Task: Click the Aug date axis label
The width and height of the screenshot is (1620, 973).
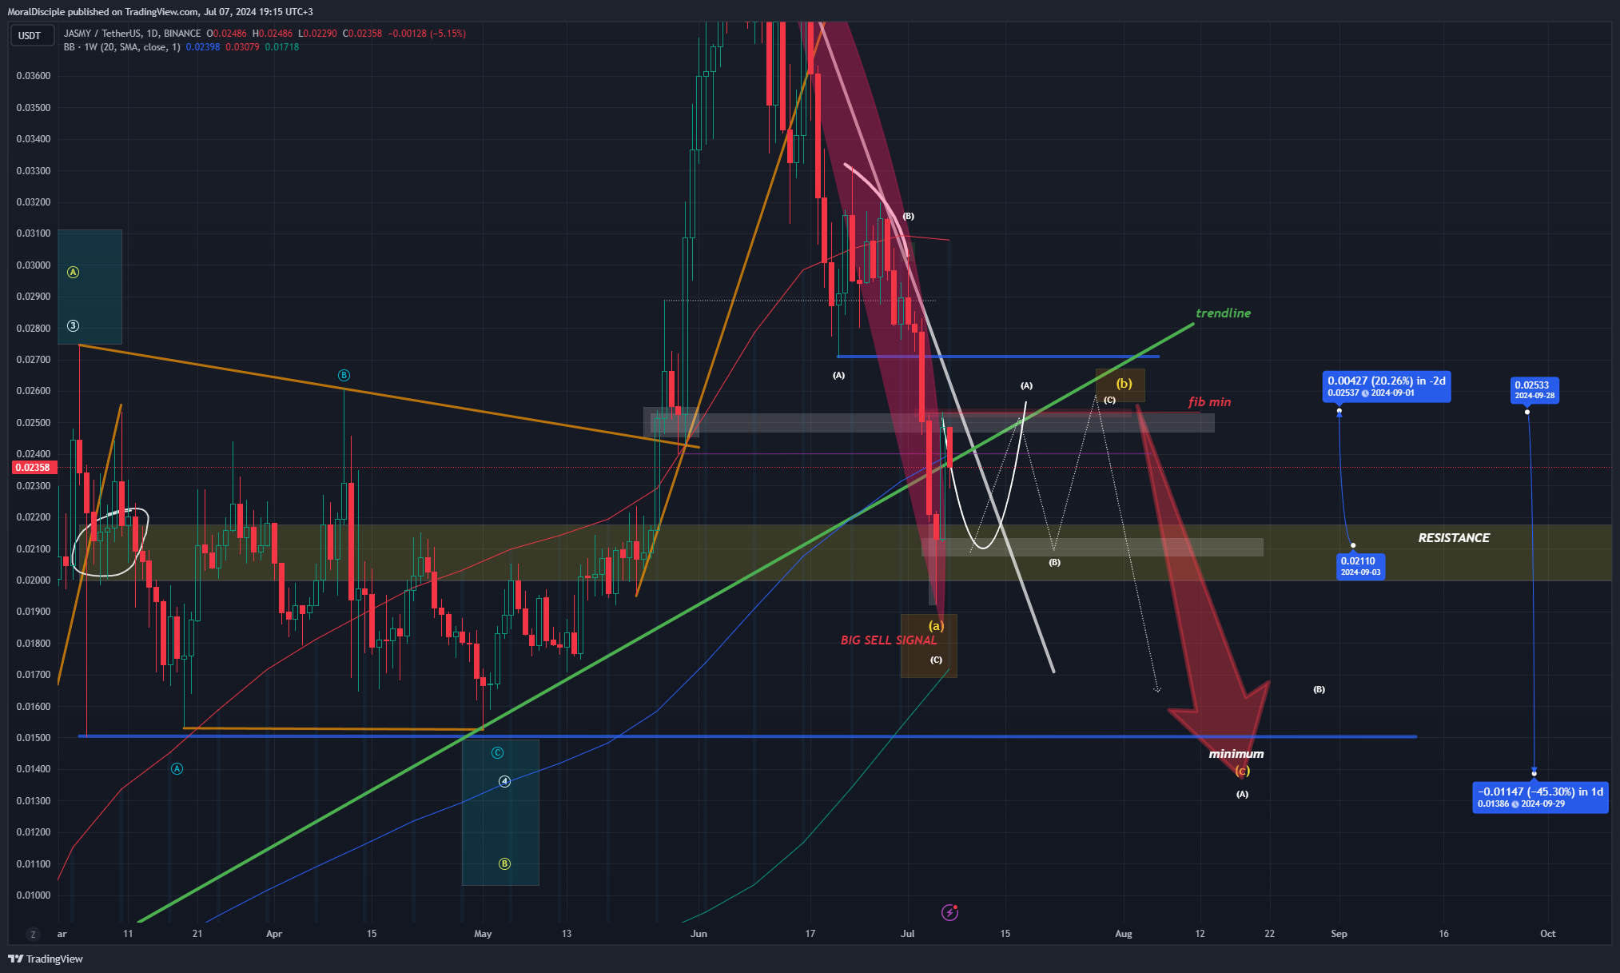Action: tap(1124, 934)
